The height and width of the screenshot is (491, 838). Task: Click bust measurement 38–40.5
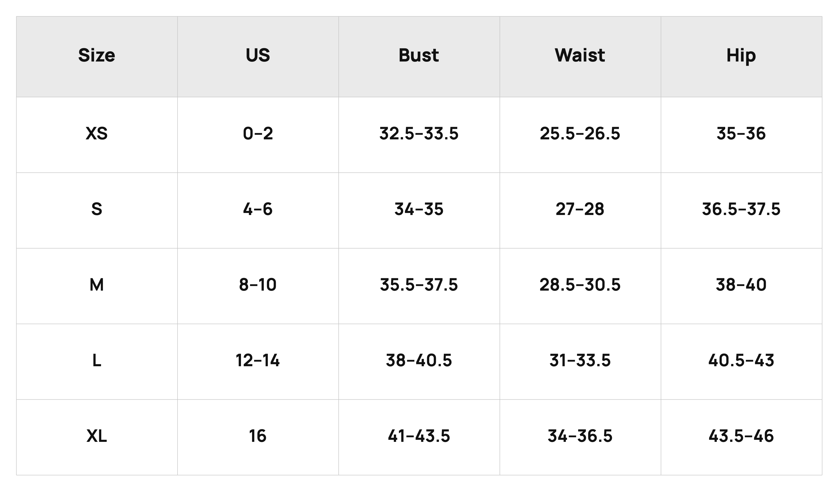click(x=419, y=360)
